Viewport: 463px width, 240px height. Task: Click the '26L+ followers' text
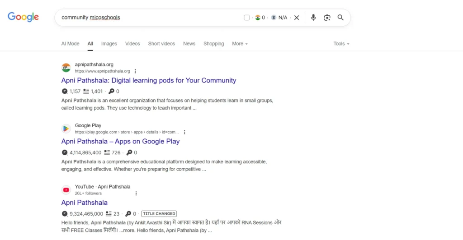[x=88, y=194]
